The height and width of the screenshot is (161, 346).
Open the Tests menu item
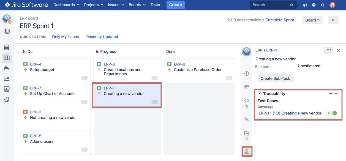(x=155, y=5)
